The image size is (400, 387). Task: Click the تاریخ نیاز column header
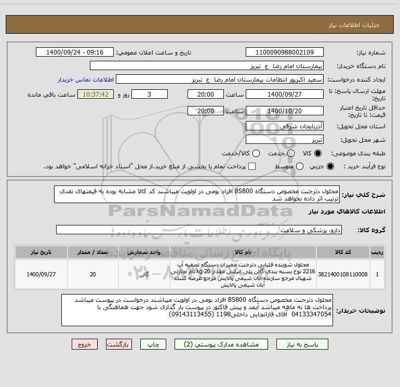coord(41,252)
